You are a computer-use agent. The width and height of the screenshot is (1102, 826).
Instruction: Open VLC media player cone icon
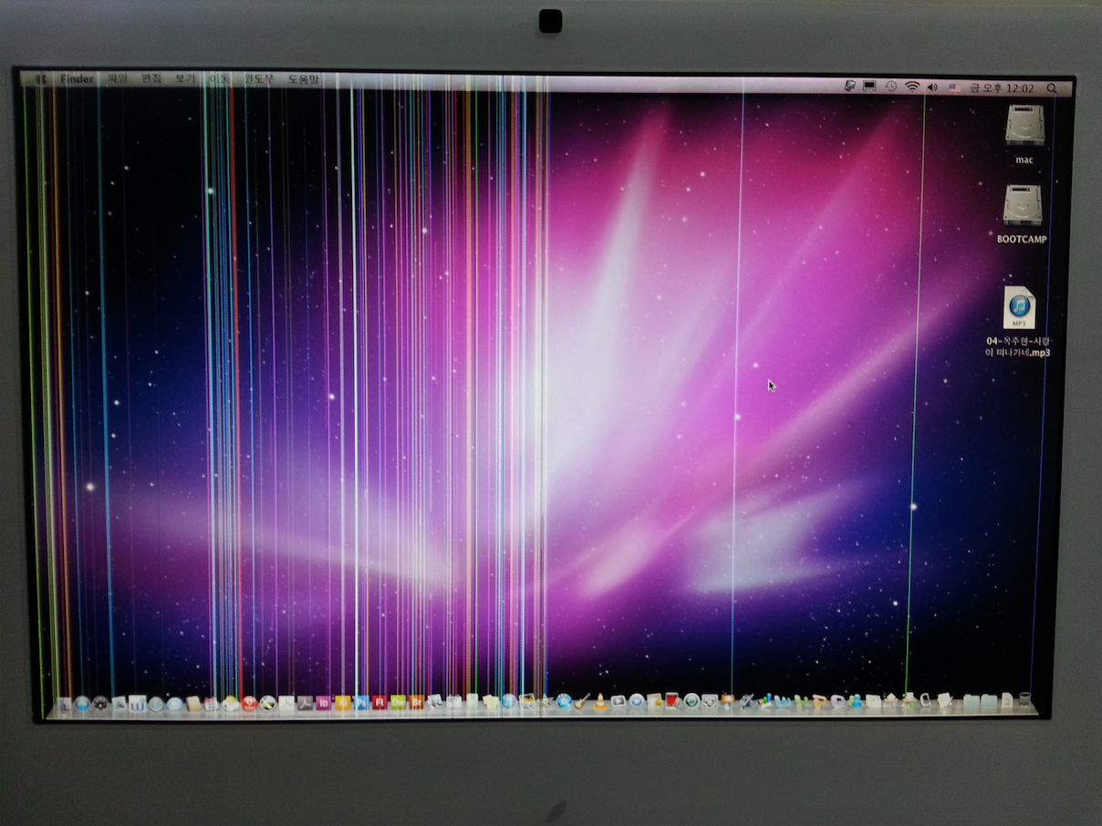pos(600,702)
